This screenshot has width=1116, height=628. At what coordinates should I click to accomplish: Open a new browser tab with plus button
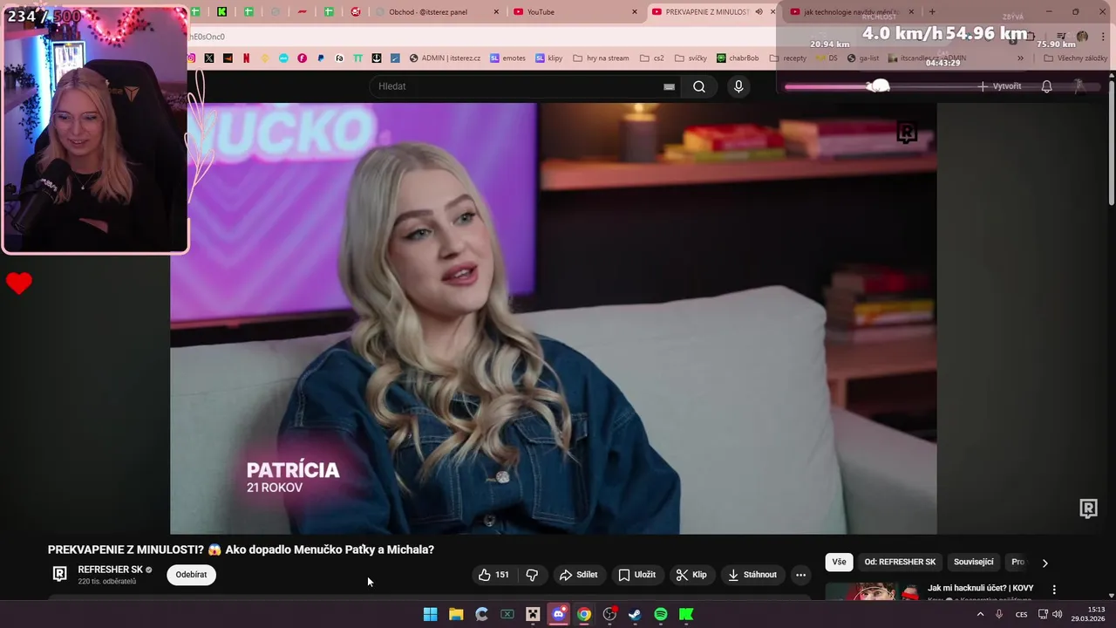tap(931, 12)
